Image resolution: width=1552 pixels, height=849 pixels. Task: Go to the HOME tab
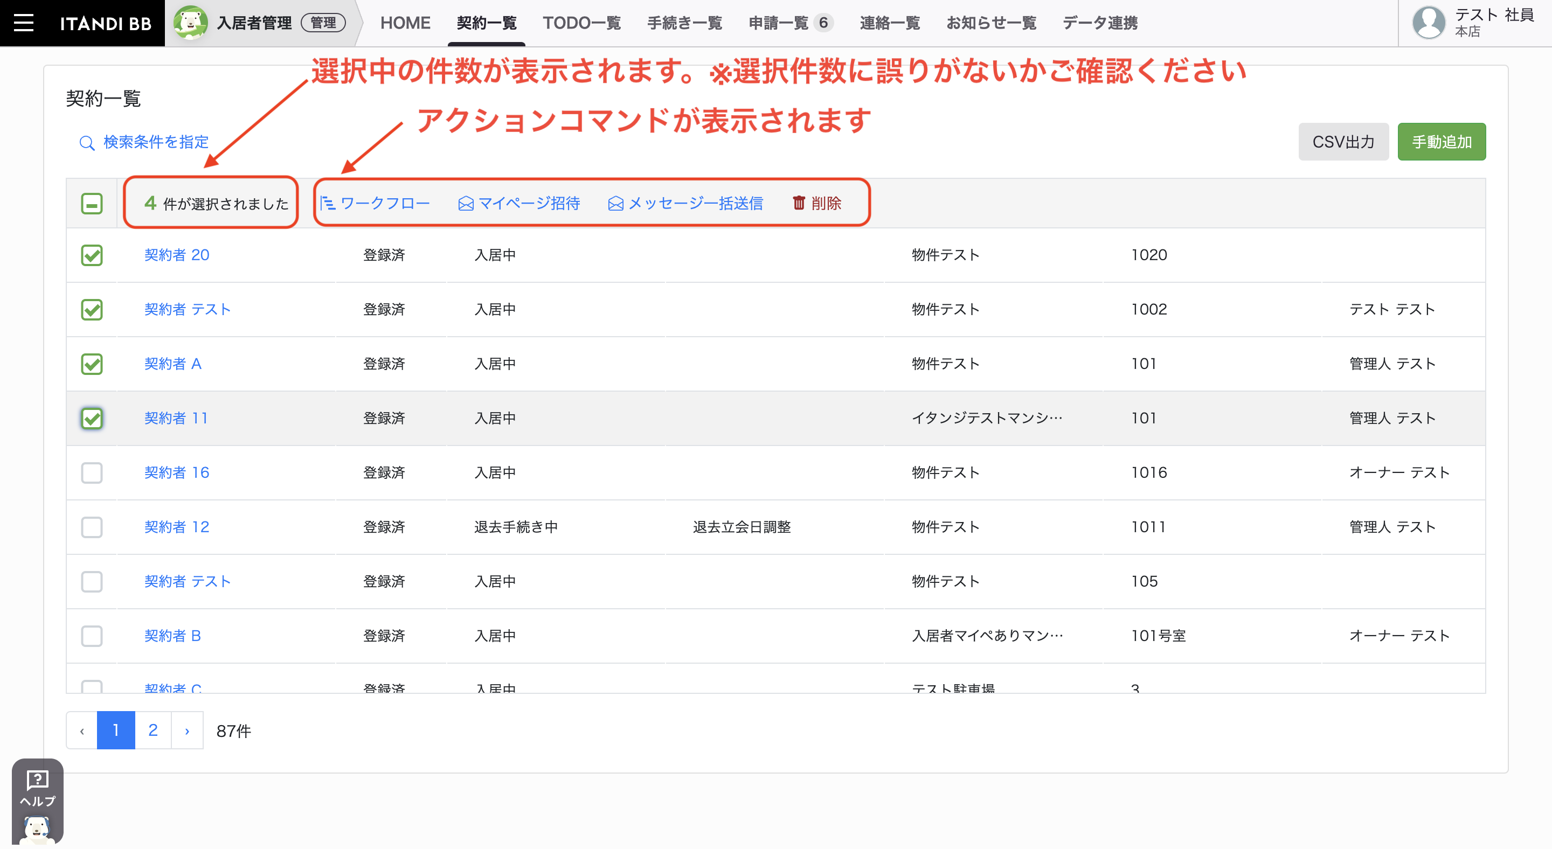pos(405,23)
